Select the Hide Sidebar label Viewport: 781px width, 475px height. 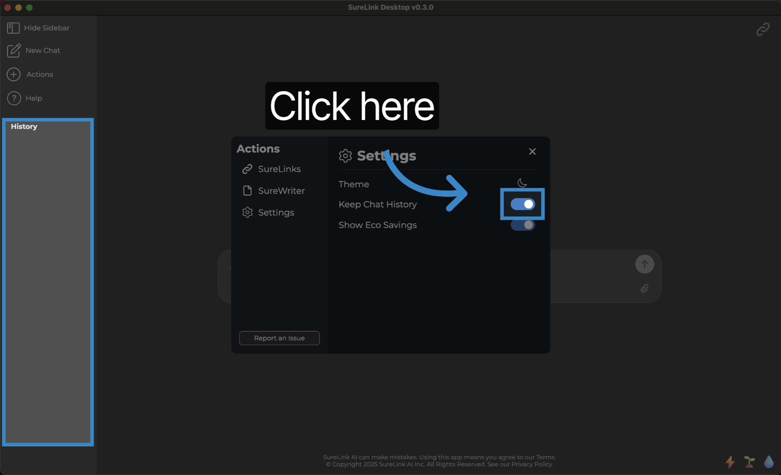[x=47, y=28]
